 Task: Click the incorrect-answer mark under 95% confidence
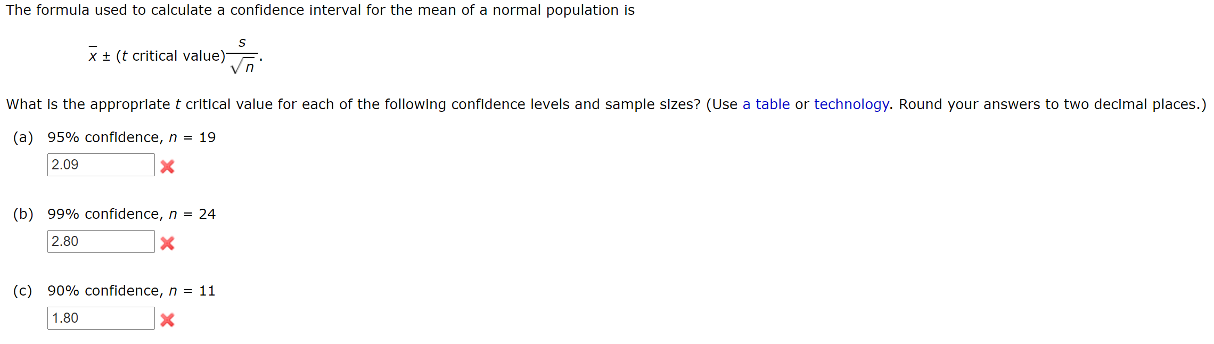[x=167, y=167]
